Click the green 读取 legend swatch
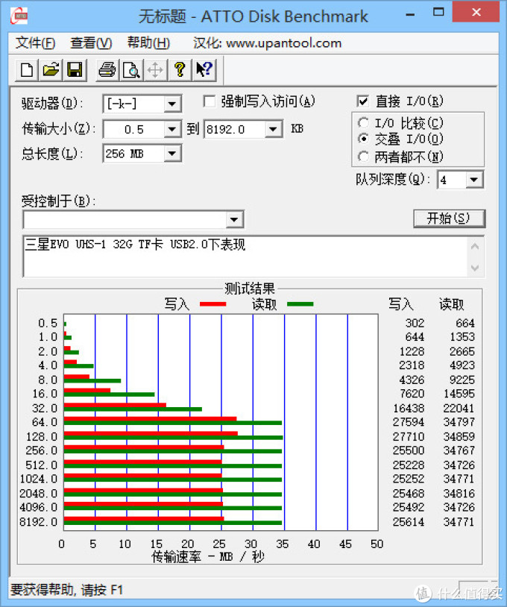Viewport: 507px width, 607px height. (300, 304)
